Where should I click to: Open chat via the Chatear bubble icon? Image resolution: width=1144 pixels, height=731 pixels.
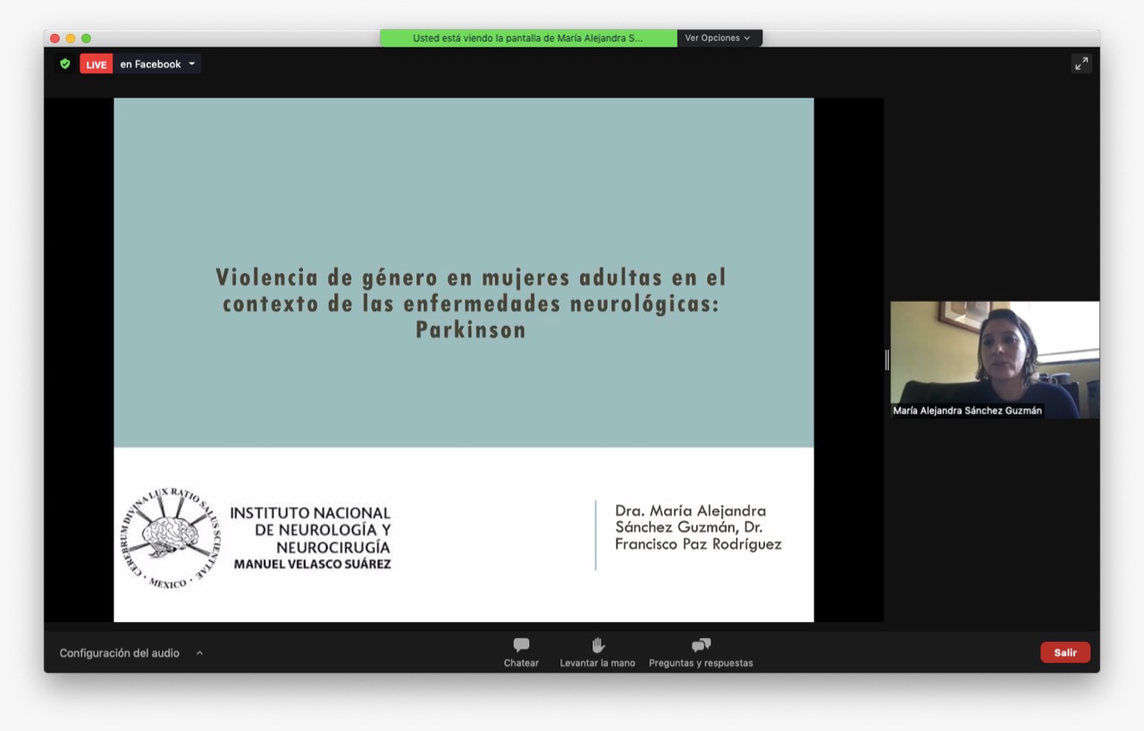pyautogui.click(x=521, y=644)
